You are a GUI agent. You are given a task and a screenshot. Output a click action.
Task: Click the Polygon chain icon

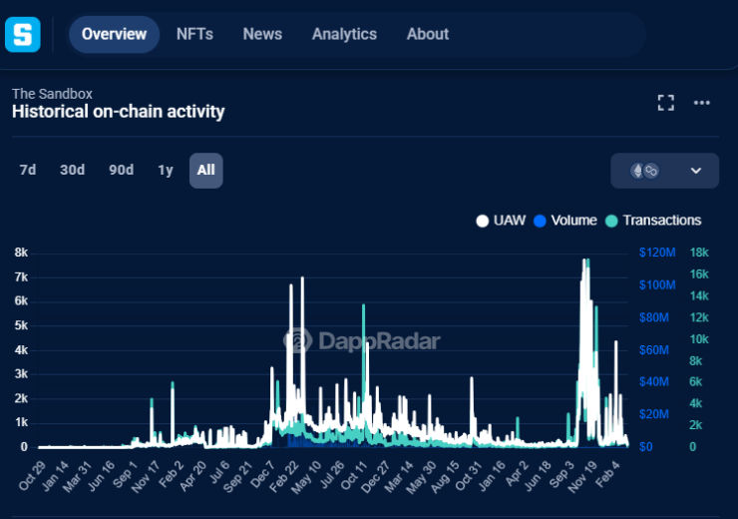(651, 171)
